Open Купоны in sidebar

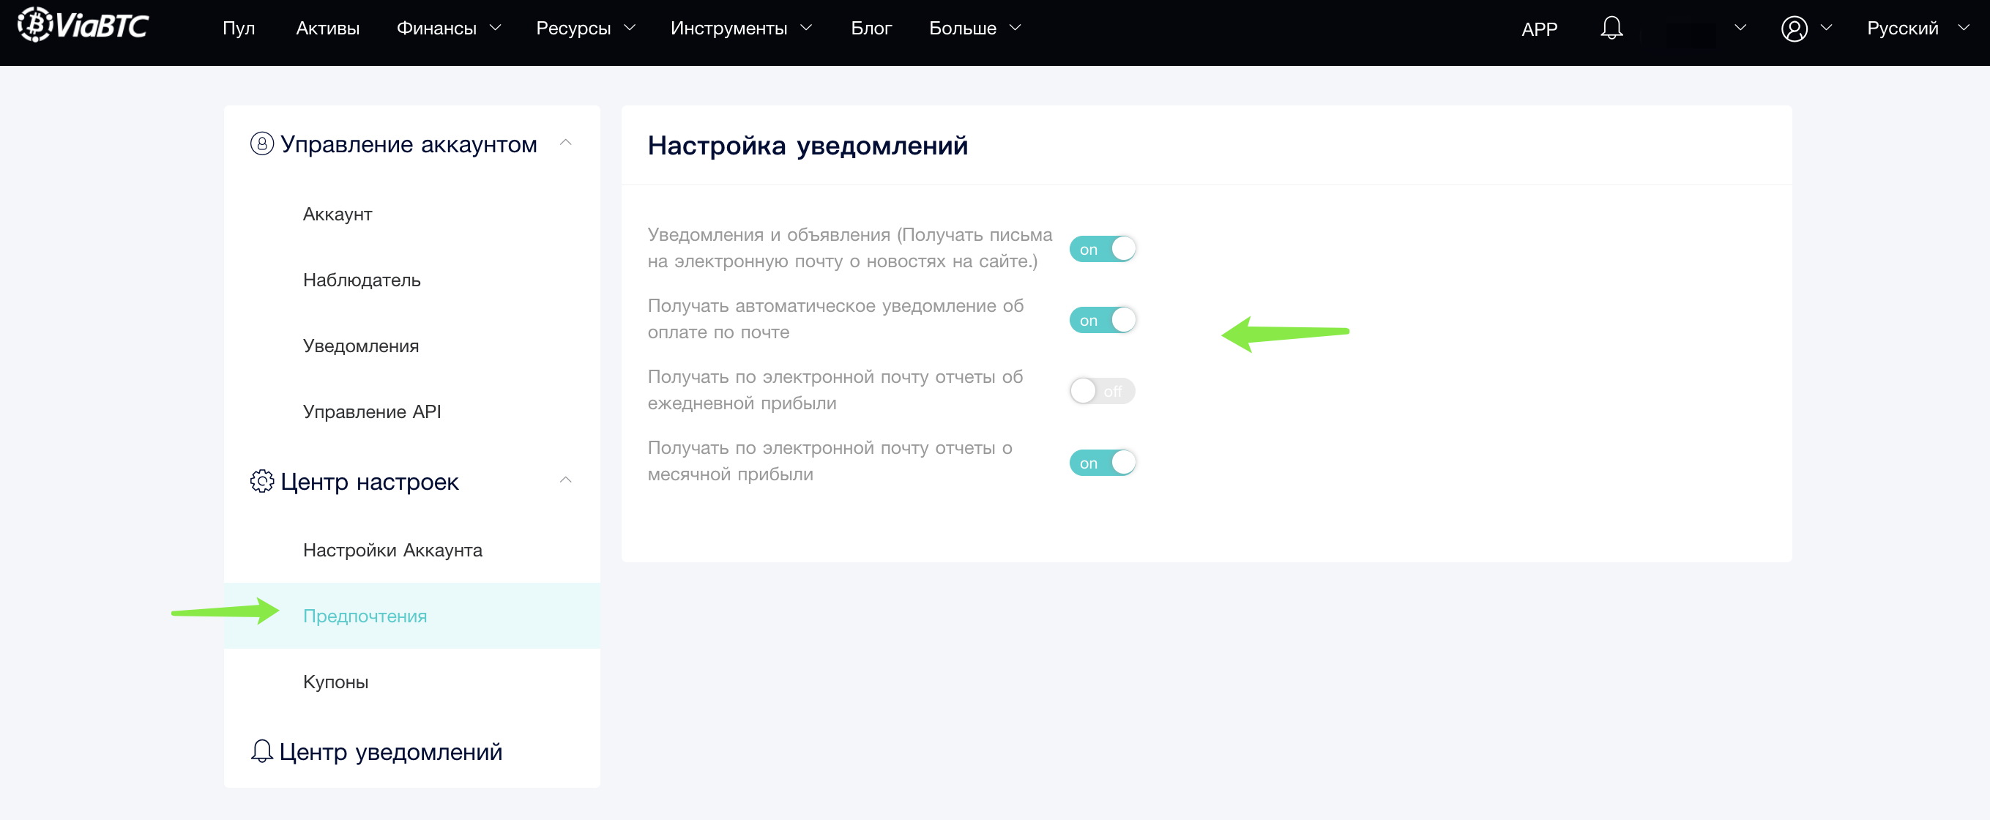click(x=335, y=682)
